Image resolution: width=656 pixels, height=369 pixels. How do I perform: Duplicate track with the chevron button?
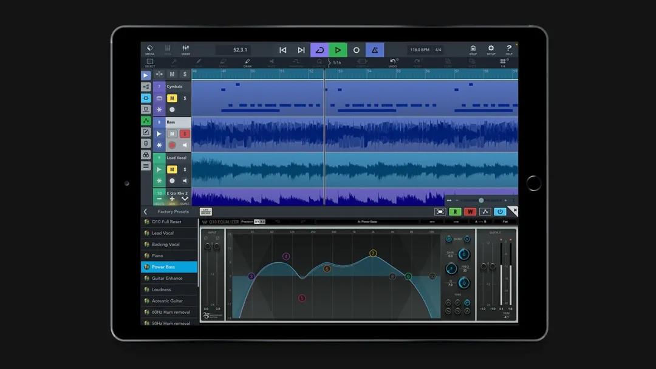click(x=185, y=200)
